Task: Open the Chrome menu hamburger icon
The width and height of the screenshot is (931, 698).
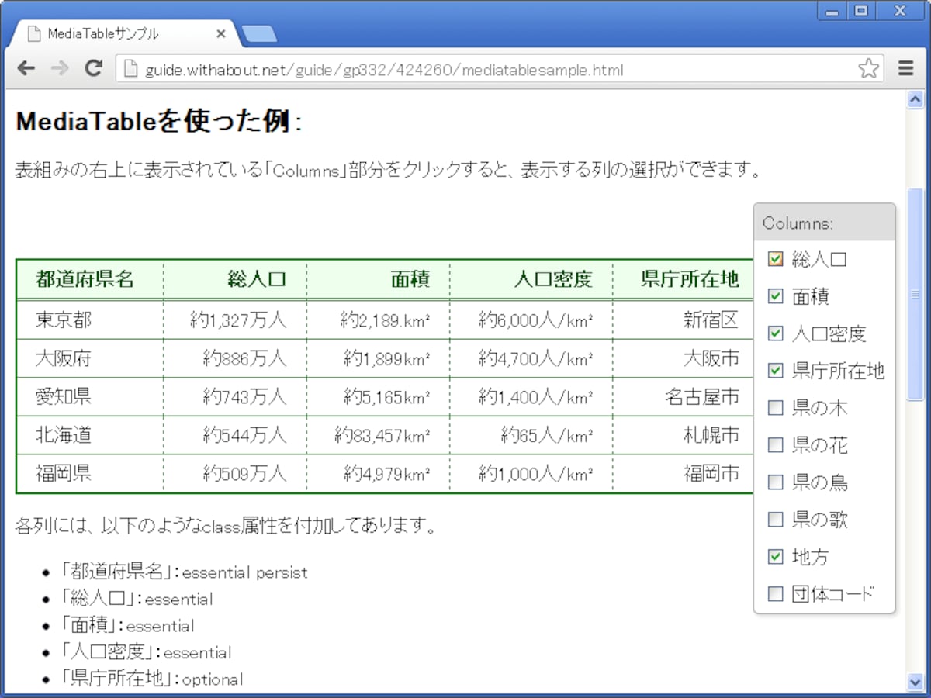Action: 906,69
